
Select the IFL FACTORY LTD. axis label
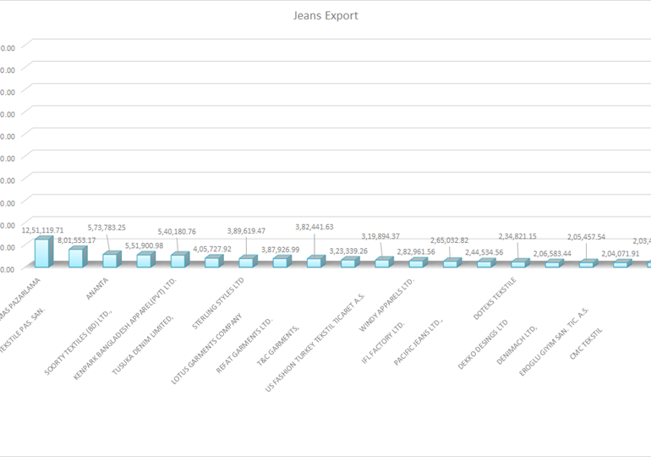tap(383, 343)
